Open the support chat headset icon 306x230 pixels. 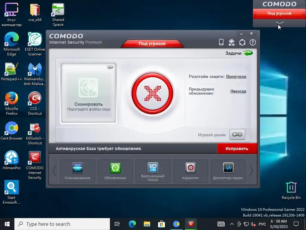pos(232,42)
